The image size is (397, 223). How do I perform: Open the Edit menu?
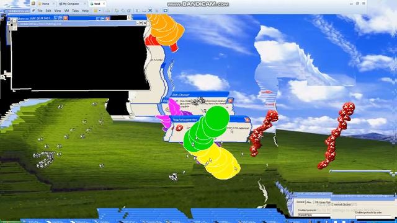point(48,11)
